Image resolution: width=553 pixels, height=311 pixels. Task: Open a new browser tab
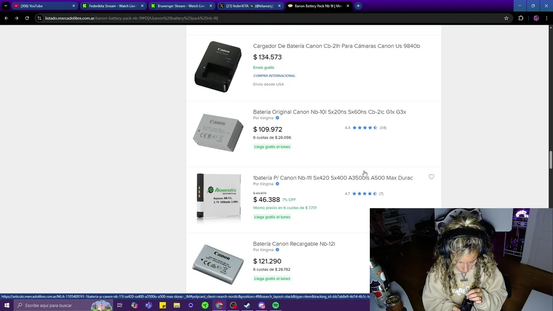[358, 6]
